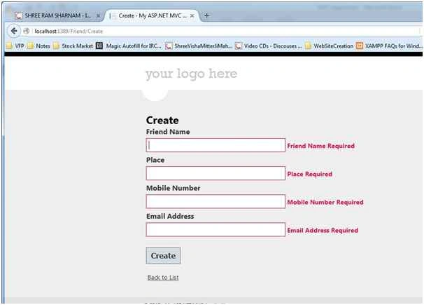Open the VFP bookmark folder
This screenshot has width=424, height=305.
click(15, 46)
